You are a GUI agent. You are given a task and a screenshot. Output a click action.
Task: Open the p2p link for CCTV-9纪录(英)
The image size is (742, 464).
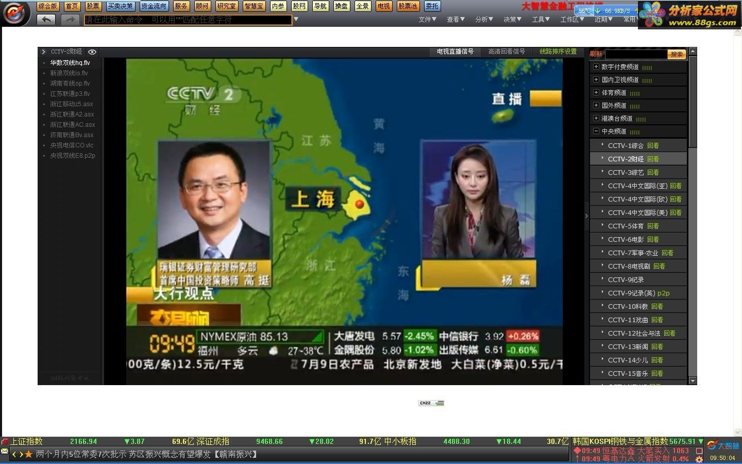click(x=664, y=293)
